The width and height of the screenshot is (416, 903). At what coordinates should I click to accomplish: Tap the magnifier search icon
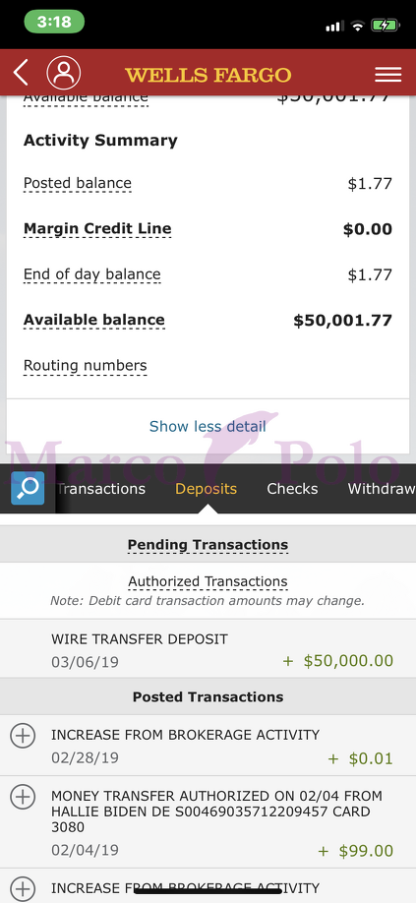[x=28, y=488]
